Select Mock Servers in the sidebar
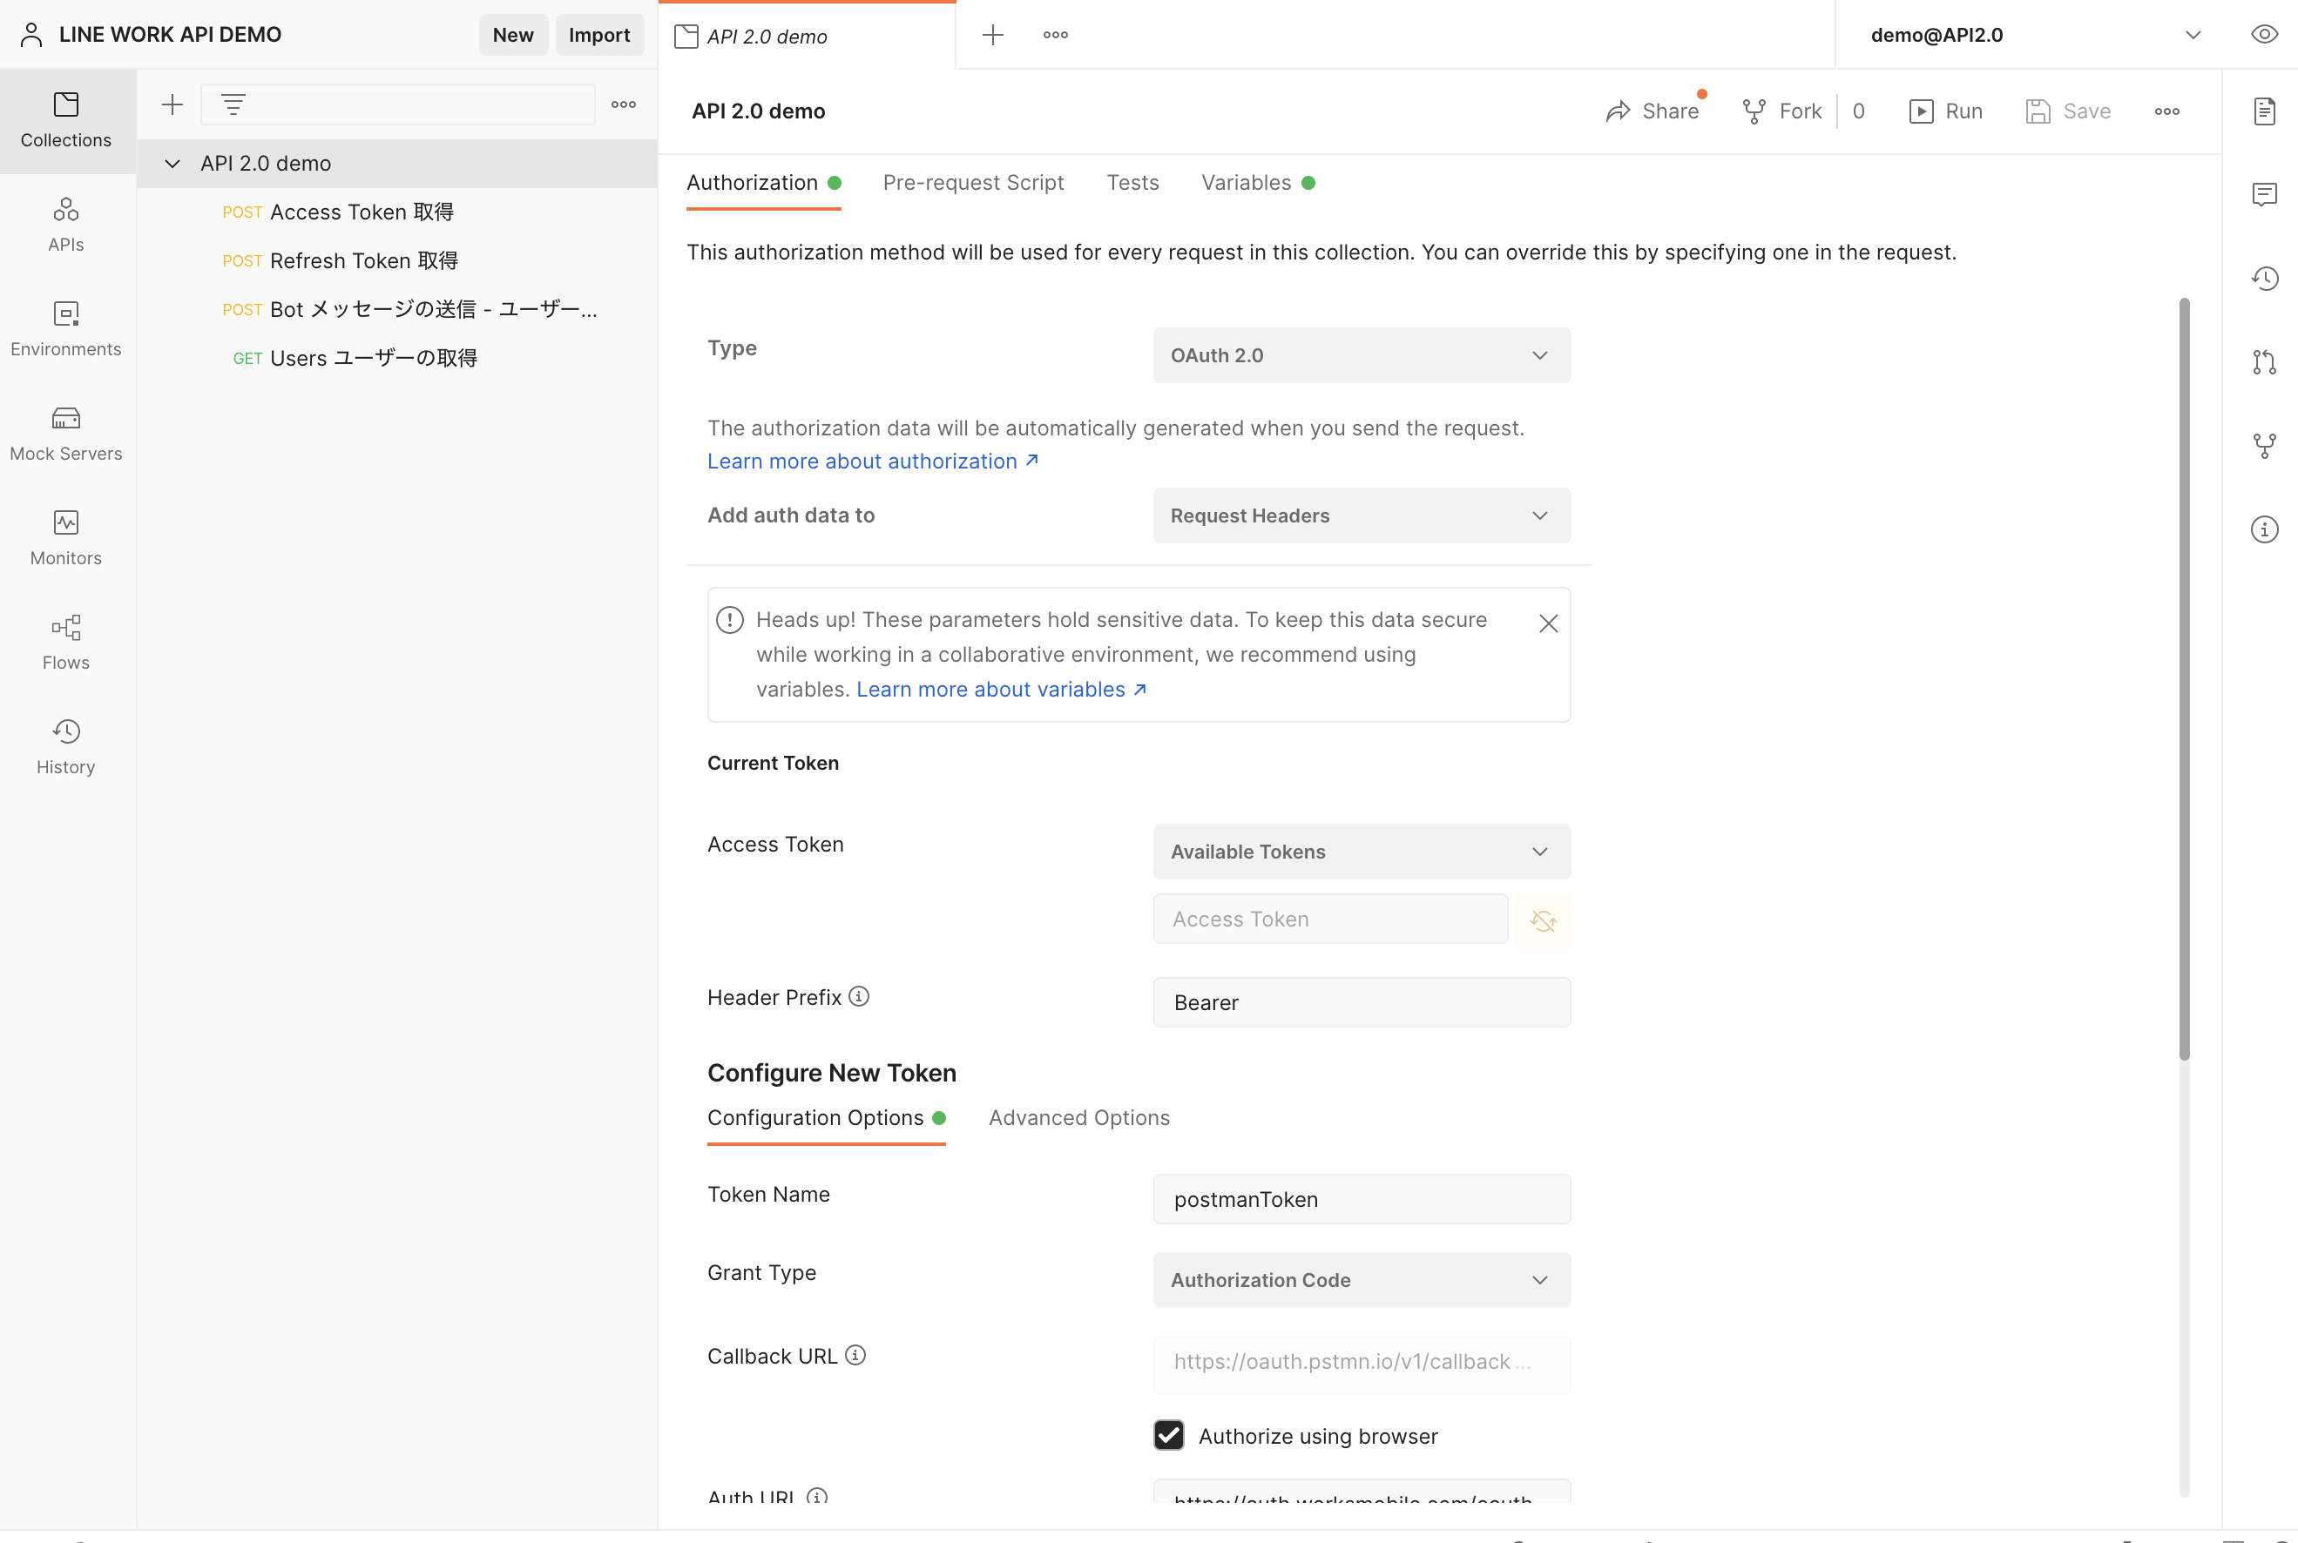Image resolution: width=2298 pixels, height=1543 pixels. (x=66, y=433)
